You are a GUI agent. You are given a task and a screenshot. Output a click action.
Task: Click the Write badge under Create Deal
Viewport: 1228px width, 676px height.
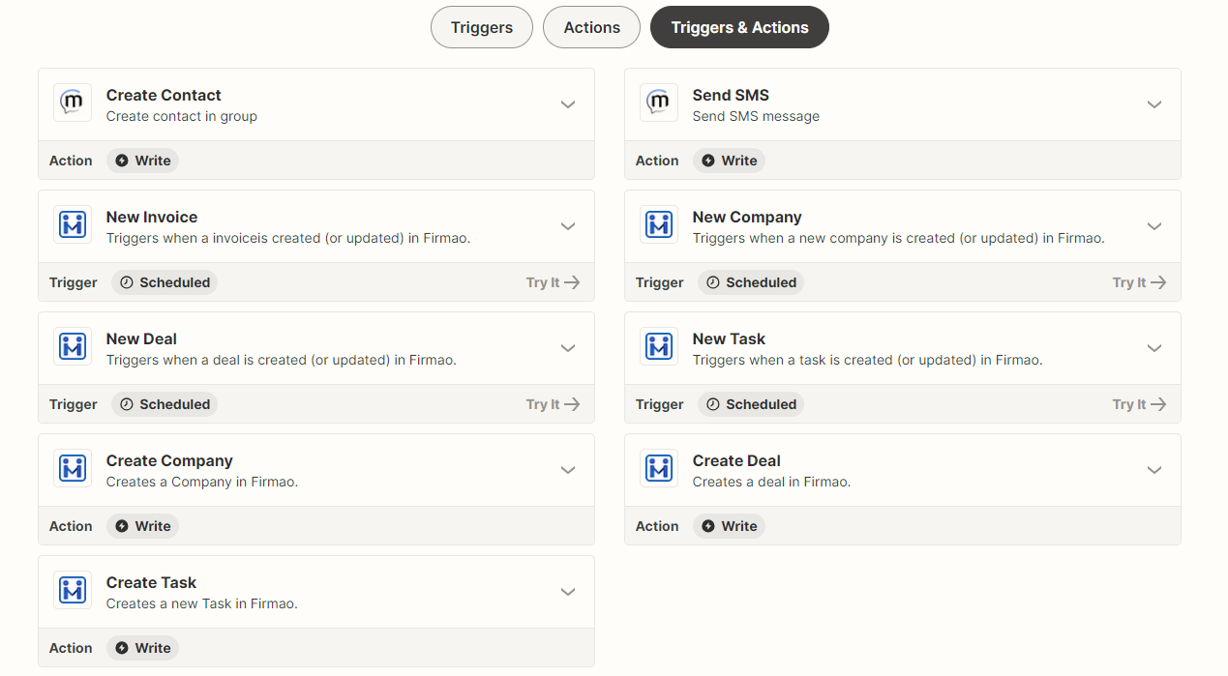tap(729, 526)
